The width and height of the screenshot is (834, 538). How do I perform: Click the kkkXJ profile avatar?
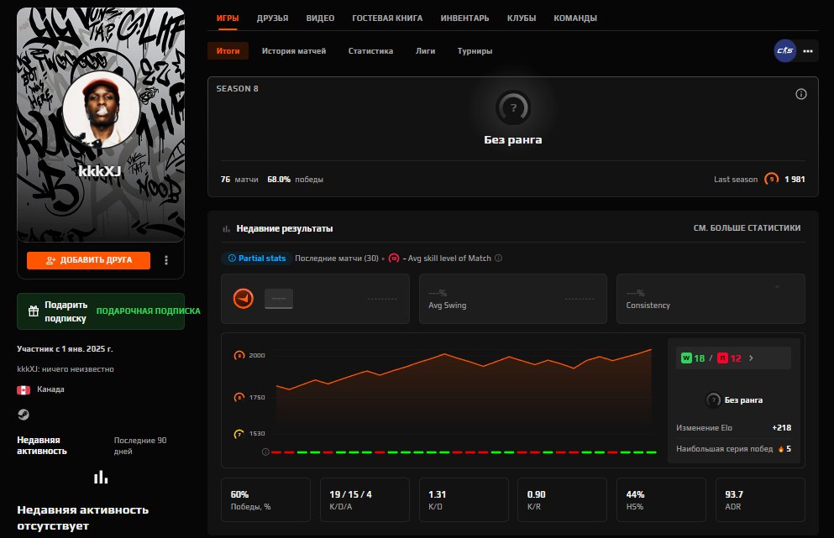pyautogui.click(x=101, y=109)
